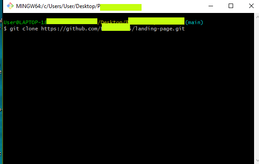The height and width of the screenshot is (164, 259).
Task: Maximize the MINGW64 terminal window
Action: coord(231,6)
